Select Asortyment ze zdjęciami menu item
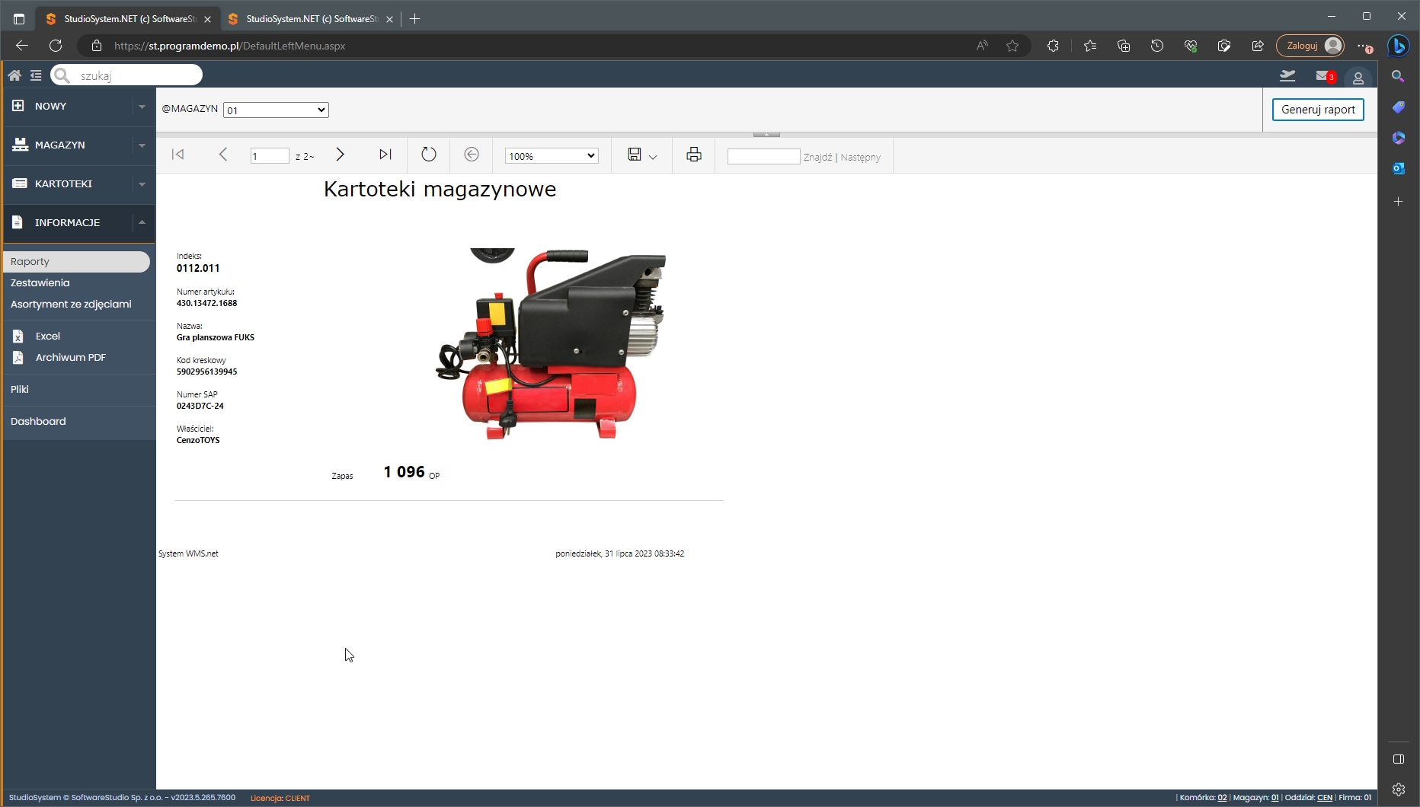1420x807 pixels. [71, 305]
